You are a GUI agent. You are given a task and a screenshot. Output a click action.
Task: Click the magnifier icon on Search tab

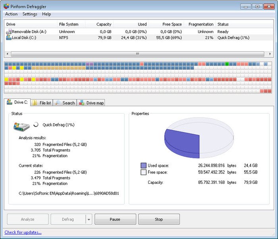click(58, 103)
